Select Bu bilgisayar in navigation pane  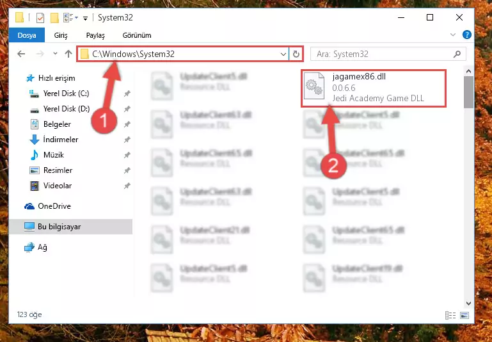tap(71, 227)
